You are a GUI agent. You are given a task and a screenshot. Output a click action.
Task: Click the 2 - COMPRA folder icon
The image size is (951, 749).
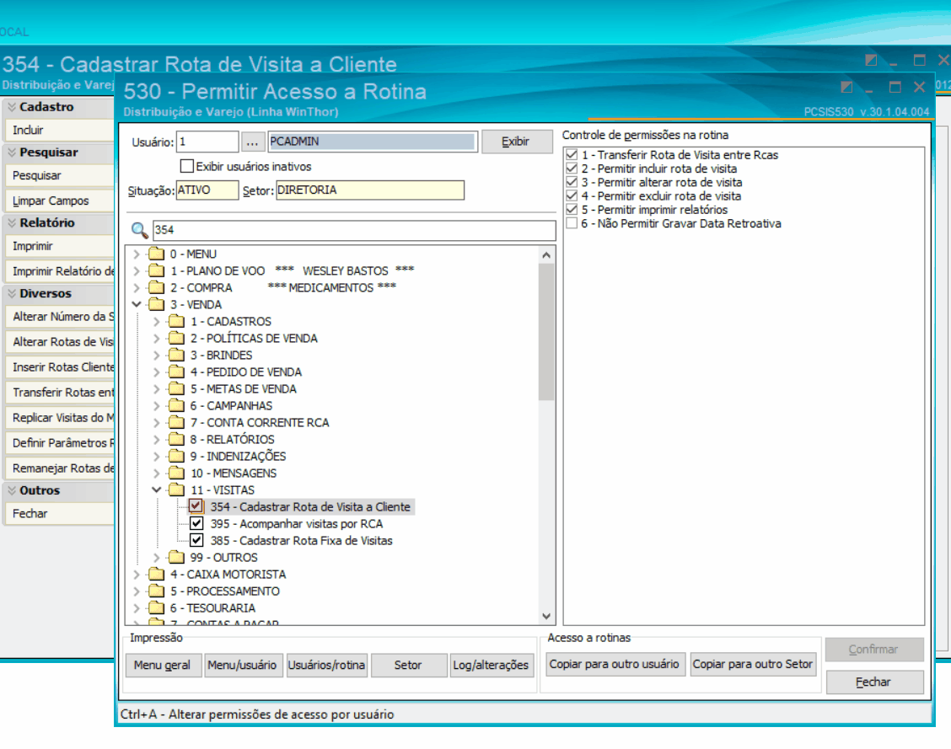tap(157, 287)
